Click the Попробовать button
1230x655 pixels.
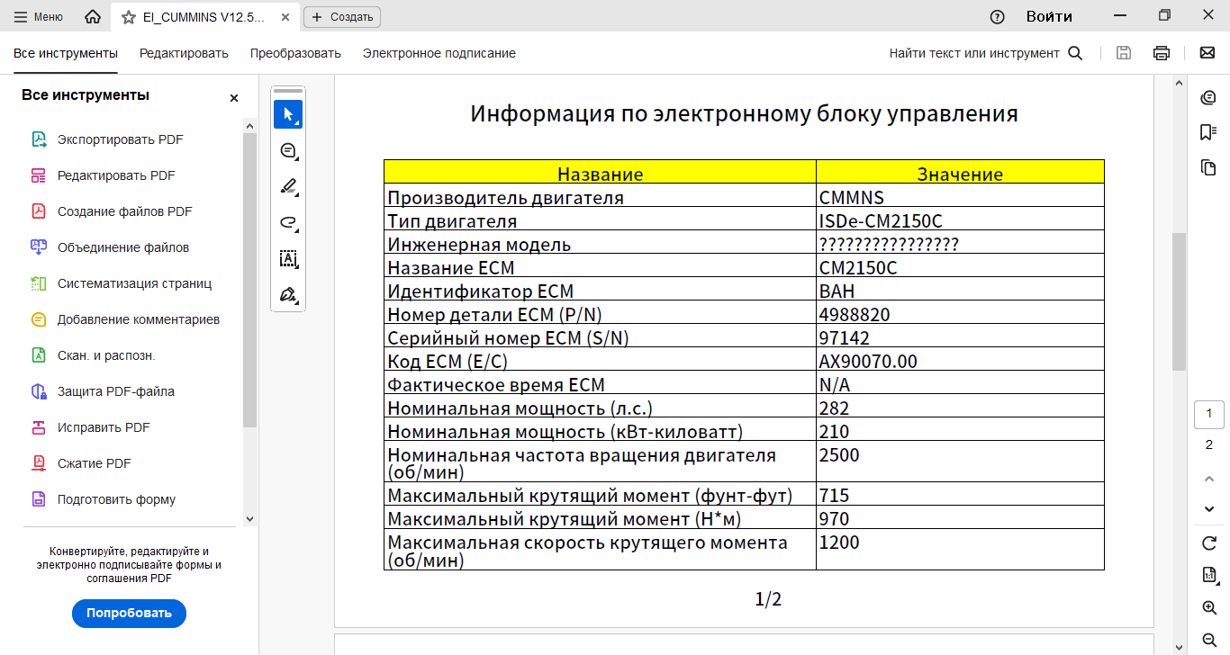pyautogui.click(x=129, y=614)
